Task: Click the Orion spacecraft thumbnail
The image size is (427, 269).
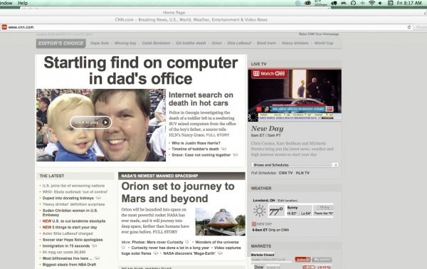Action: 221,221
